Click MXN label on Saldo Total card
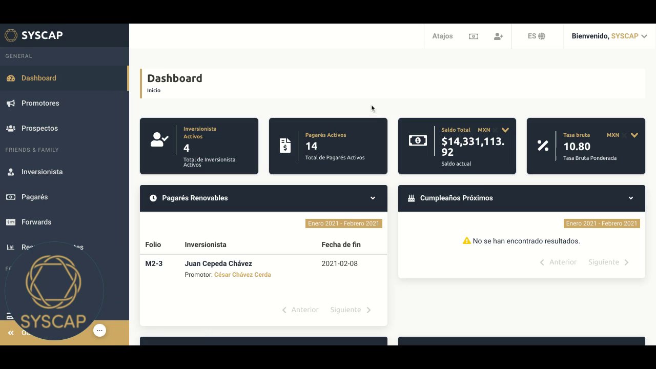The width and height of the screenshot is (656, 369). [x=484, y=130]
